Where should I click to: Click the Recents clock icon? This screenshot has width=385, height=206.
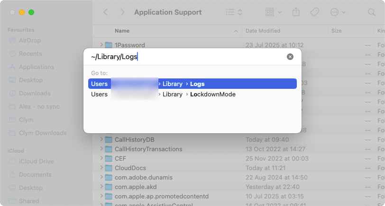(x=12, y=53)
